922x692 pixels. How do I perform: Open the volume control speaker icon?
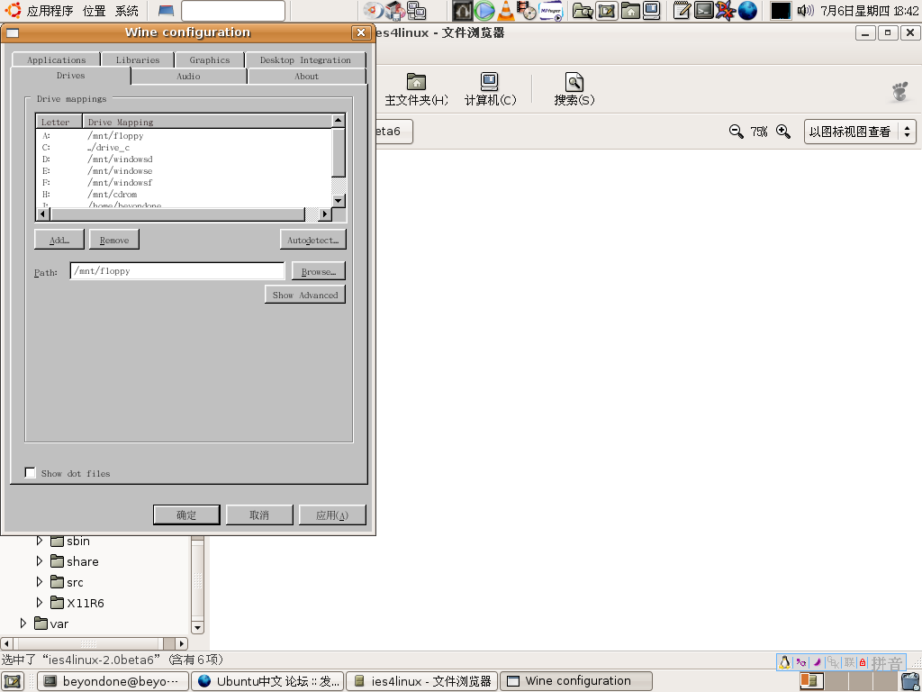(805, 11)
